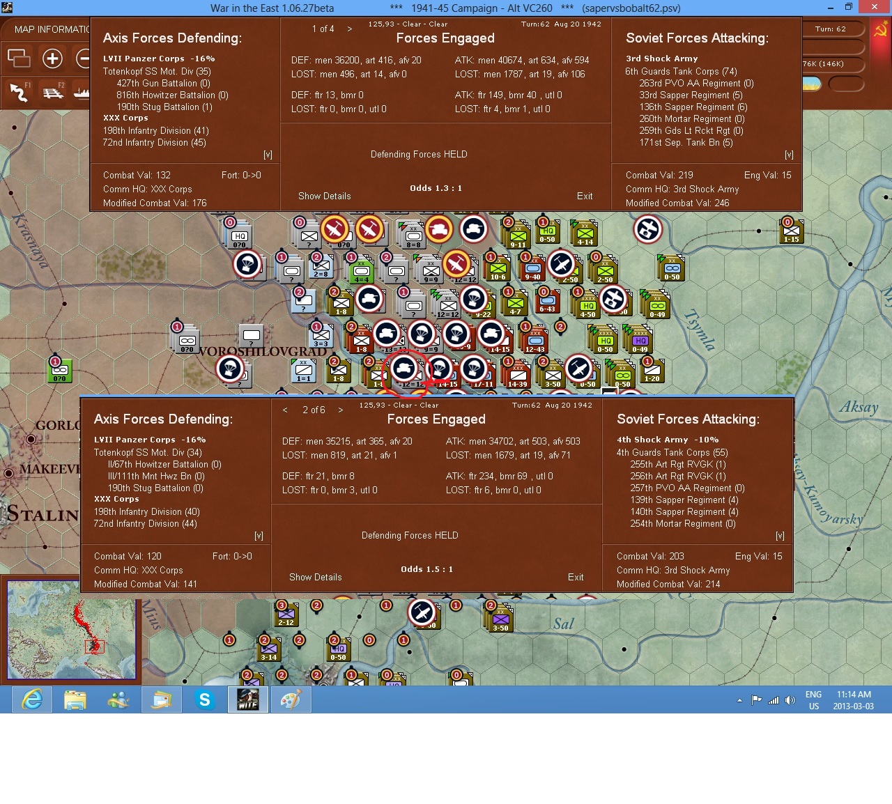This screenshot has height=804, width=892.
Task: Open File Explorer from the taskbar
Action: click(x=75, y=699)
